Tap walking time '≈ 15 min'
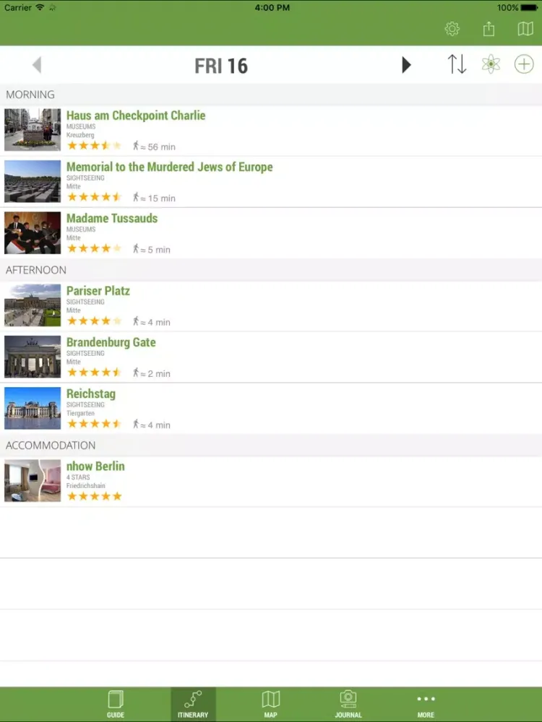The width and height of the screenshot is (542, 722). point(155,198)
